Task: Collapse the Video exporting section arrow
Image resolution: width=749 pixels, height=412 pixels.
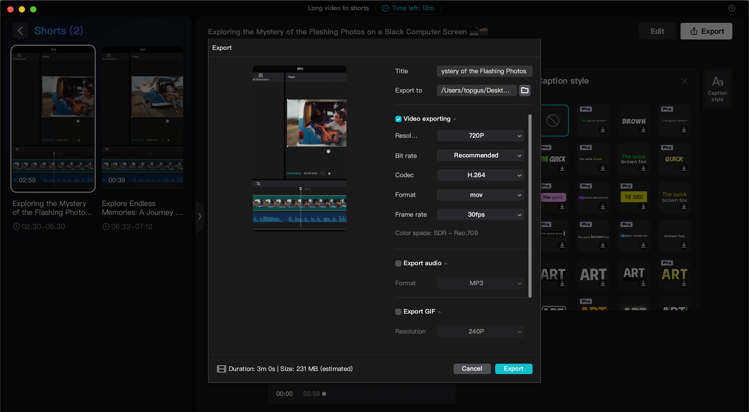Action: coord(455,119)
